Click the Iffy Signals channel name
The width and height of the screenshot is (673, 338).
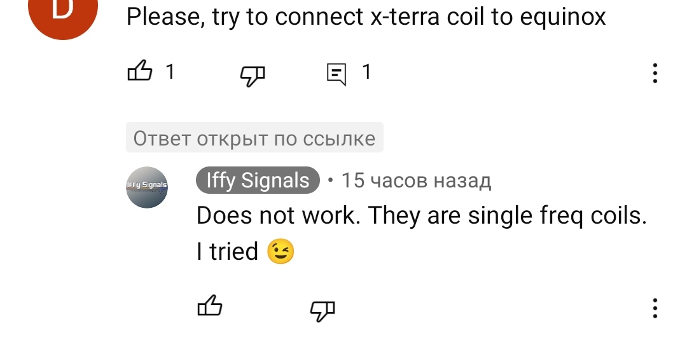click(258, 181)
